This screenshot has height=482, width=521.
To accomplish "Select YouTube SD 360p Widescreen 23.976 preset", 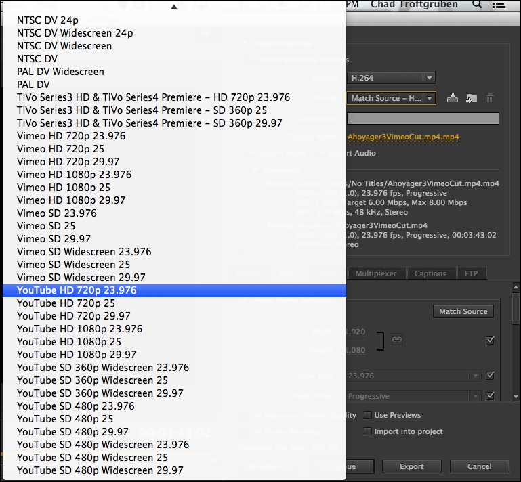I will pos(174,368).
